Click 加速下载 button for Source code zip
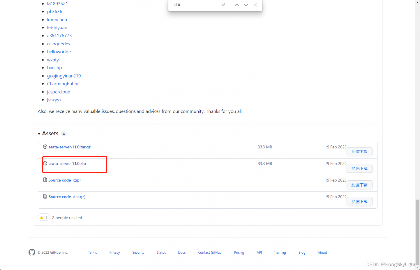This screenshot has height=270, width=420. 360,185
